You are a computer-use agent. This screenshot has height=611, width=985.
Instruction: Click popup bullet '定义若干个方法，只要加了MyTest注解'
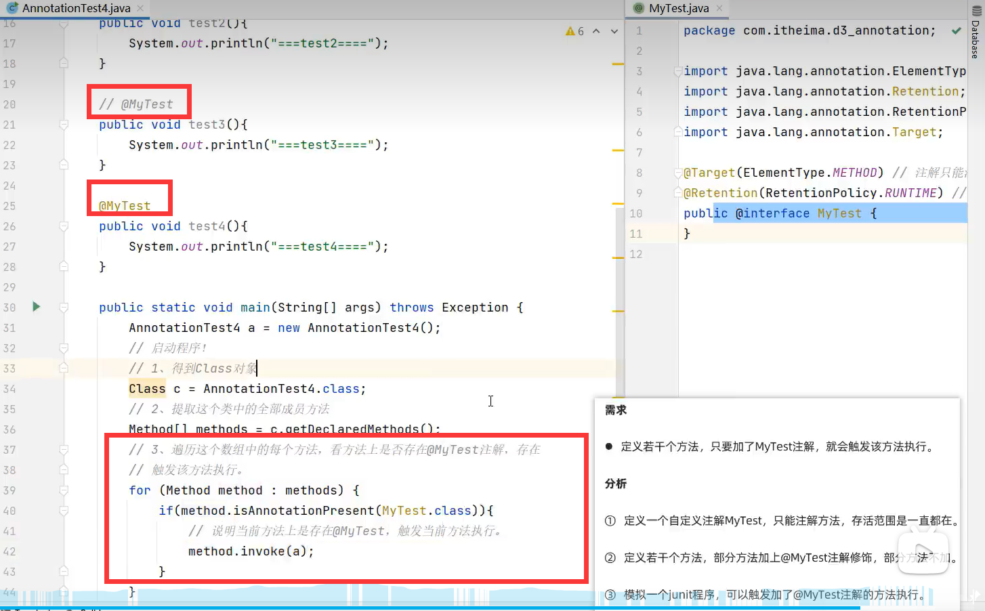(x=778, y=446)
